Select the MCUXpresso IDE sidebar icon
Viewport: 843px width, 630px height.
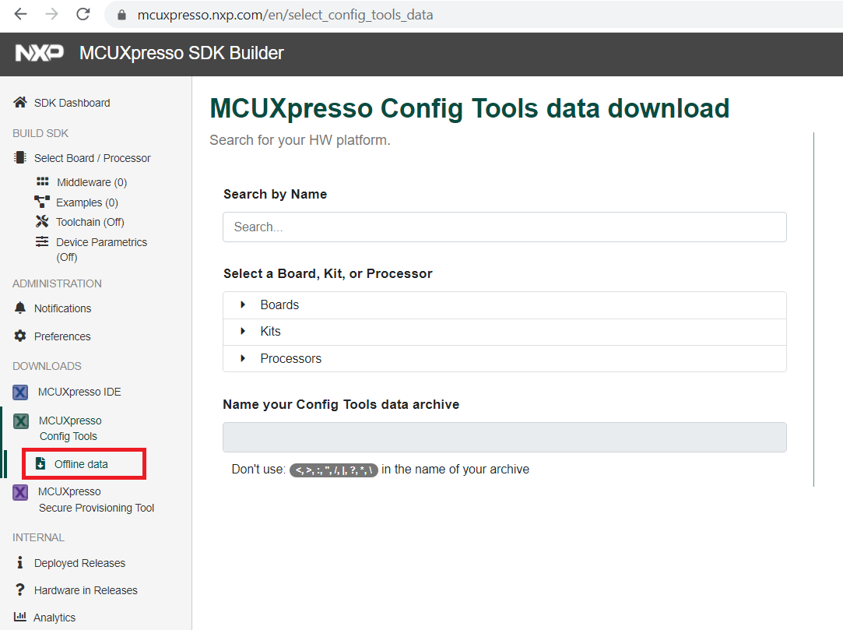point(19,392)
